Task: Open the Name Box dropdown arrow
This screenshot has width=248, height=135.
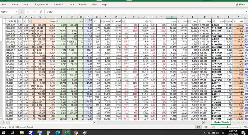Action: pos(17,11)
